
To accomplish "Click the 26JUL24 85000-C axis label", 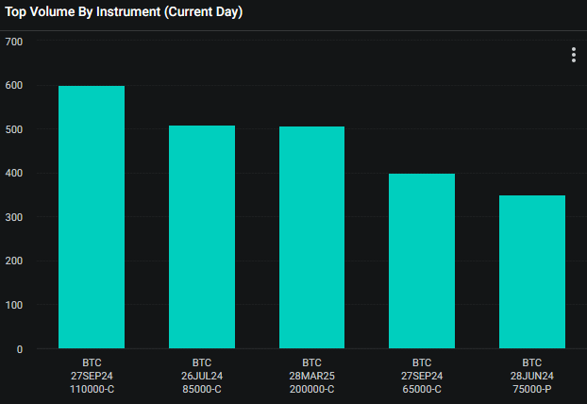I will [x=202, y=376].
